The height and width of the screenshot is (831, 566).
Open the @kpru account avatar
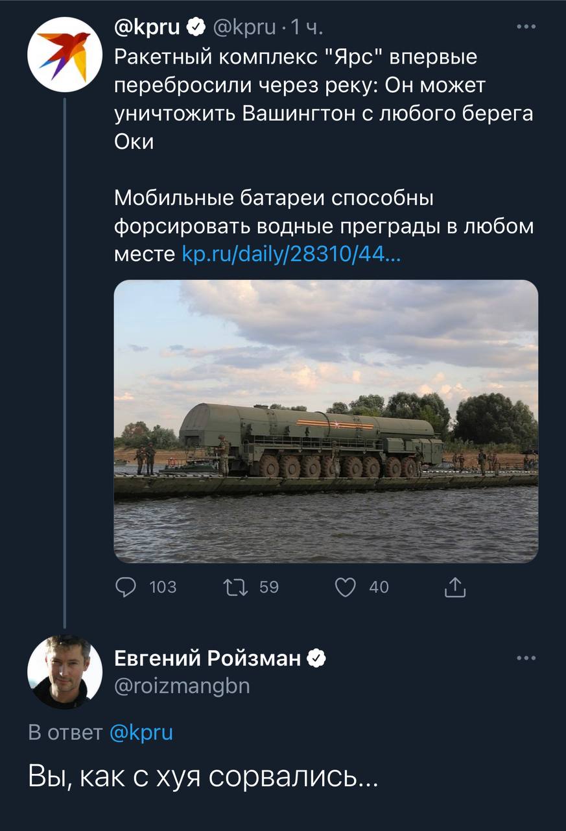coord(65,54)
